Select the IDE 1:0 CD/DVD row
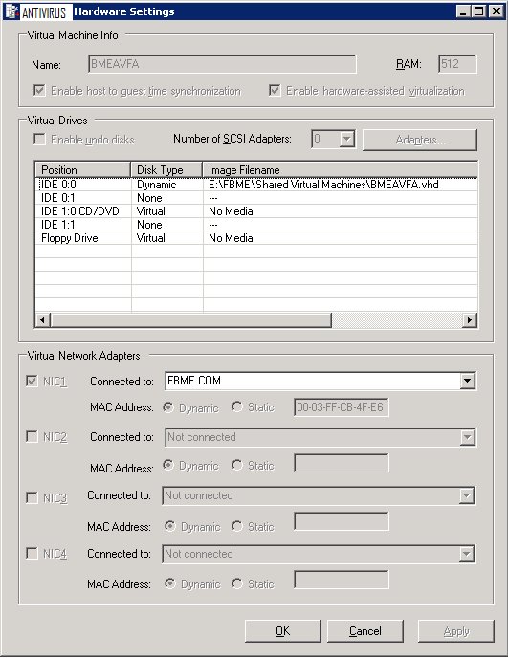The image size is (508, 659). point(256,211)
